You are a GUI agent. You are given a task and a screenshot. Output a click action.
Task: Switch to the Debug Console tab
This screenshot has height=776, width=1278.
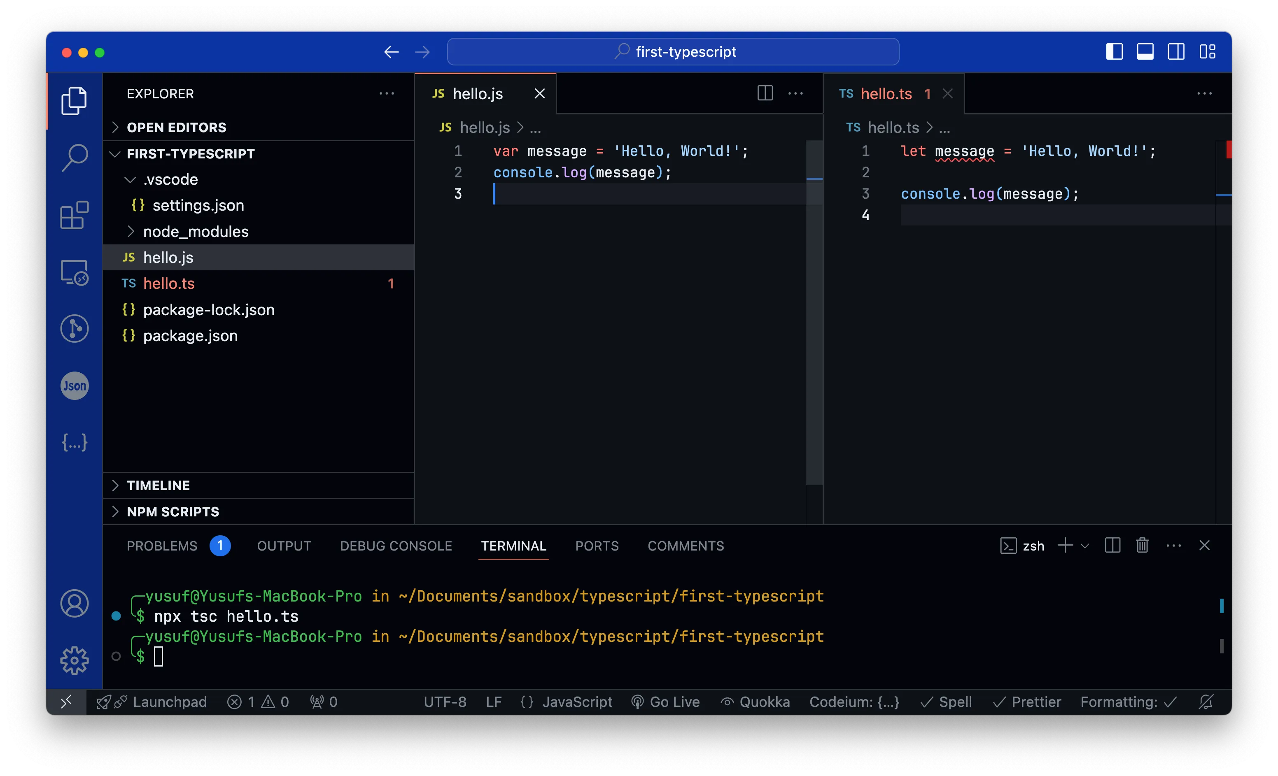click(x=396, y=546)
